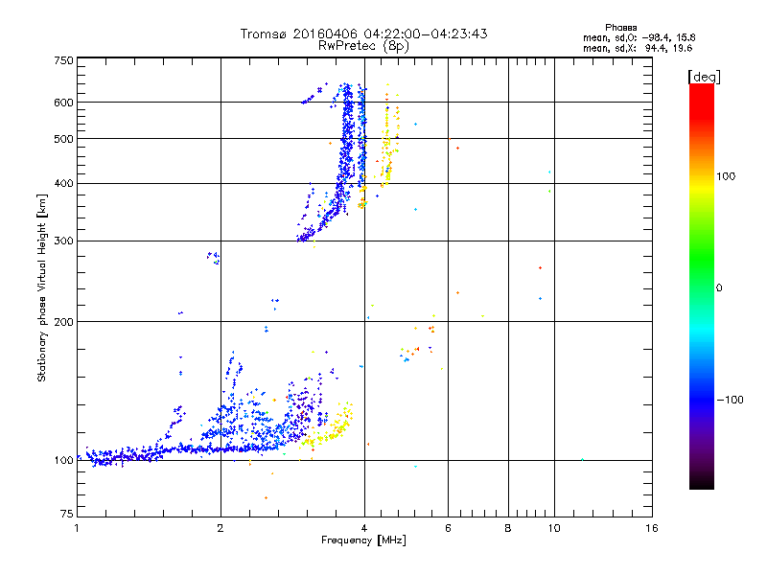
Task: Click x-axis tick label '1'
Action: 77,528
